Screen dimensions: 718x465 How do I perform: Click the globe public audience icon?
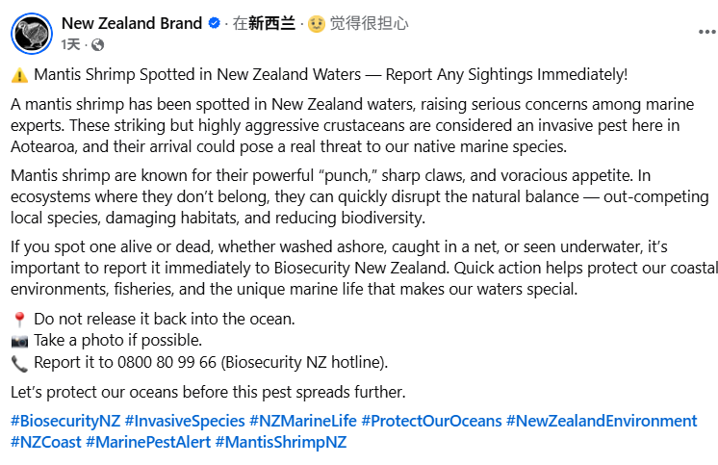tap(97, 44)
